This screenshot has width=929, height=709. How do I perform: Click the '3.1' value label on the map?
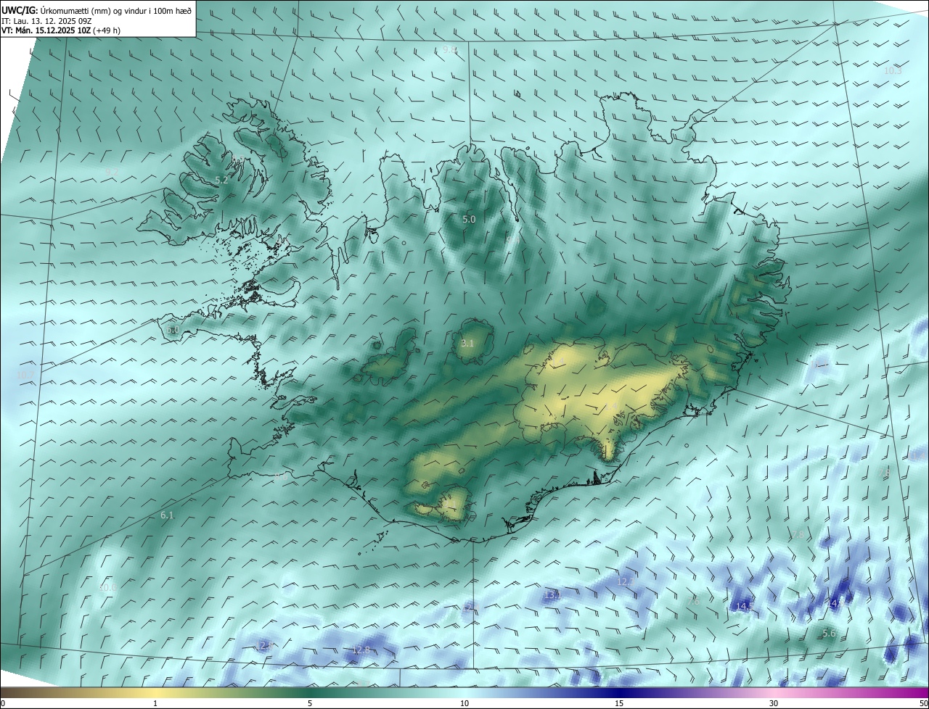(467, 343)
